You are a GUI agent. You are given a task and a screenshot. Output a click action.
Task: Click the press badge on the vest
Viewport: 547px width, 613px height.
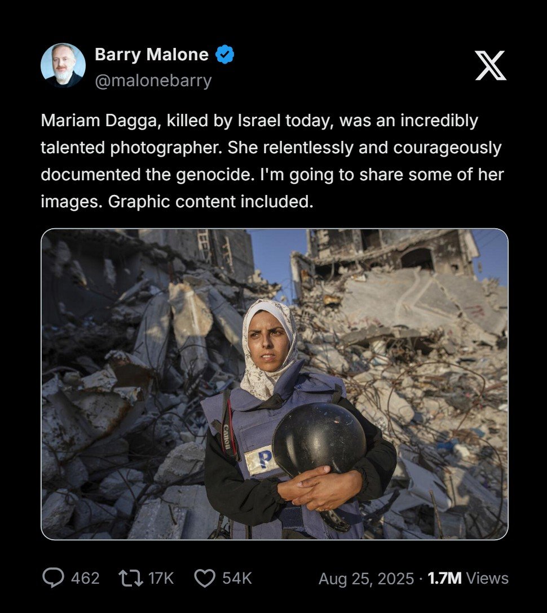pyautogui.click(x=261, y=460)
